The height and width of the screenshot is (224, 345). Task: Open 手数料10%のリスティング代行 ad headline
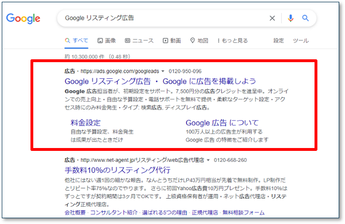point(117,170)
